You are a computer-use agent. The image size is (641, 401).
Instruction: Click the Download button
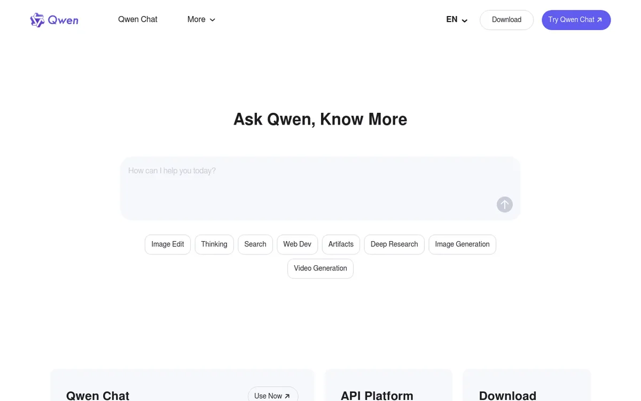coord(506,19)
